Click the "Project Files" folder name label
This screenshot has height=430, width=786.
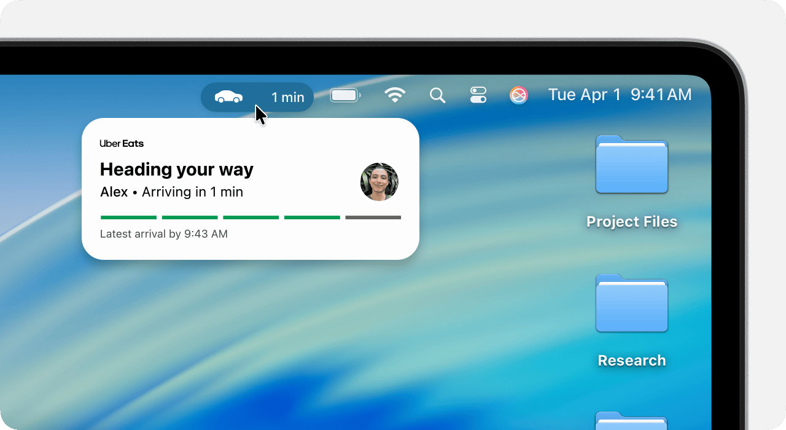tap(632, 222)
